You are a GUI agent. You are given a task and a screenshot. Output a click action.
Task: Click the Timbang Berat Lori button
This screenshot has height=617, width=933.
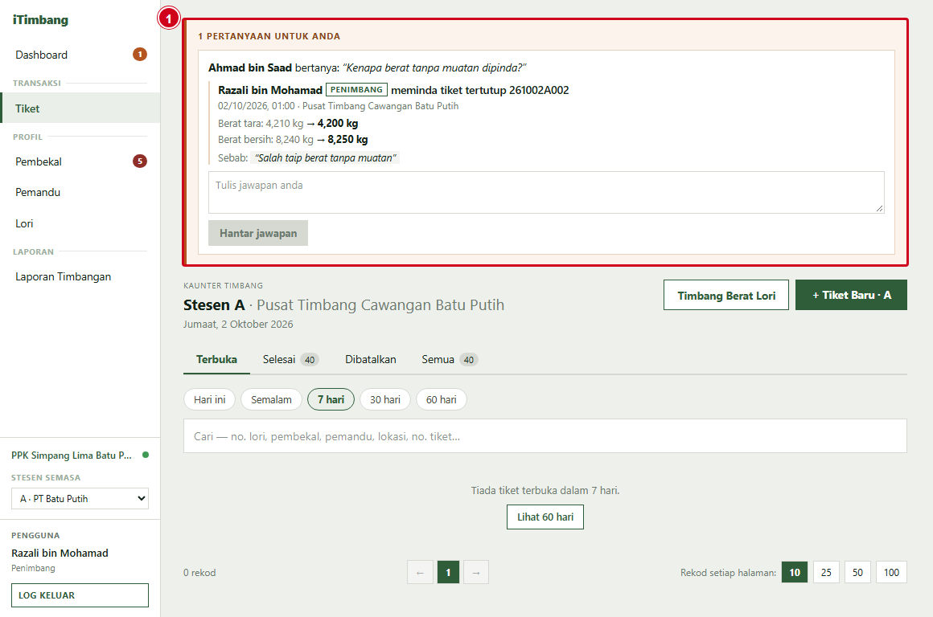(x=726, y=296)
